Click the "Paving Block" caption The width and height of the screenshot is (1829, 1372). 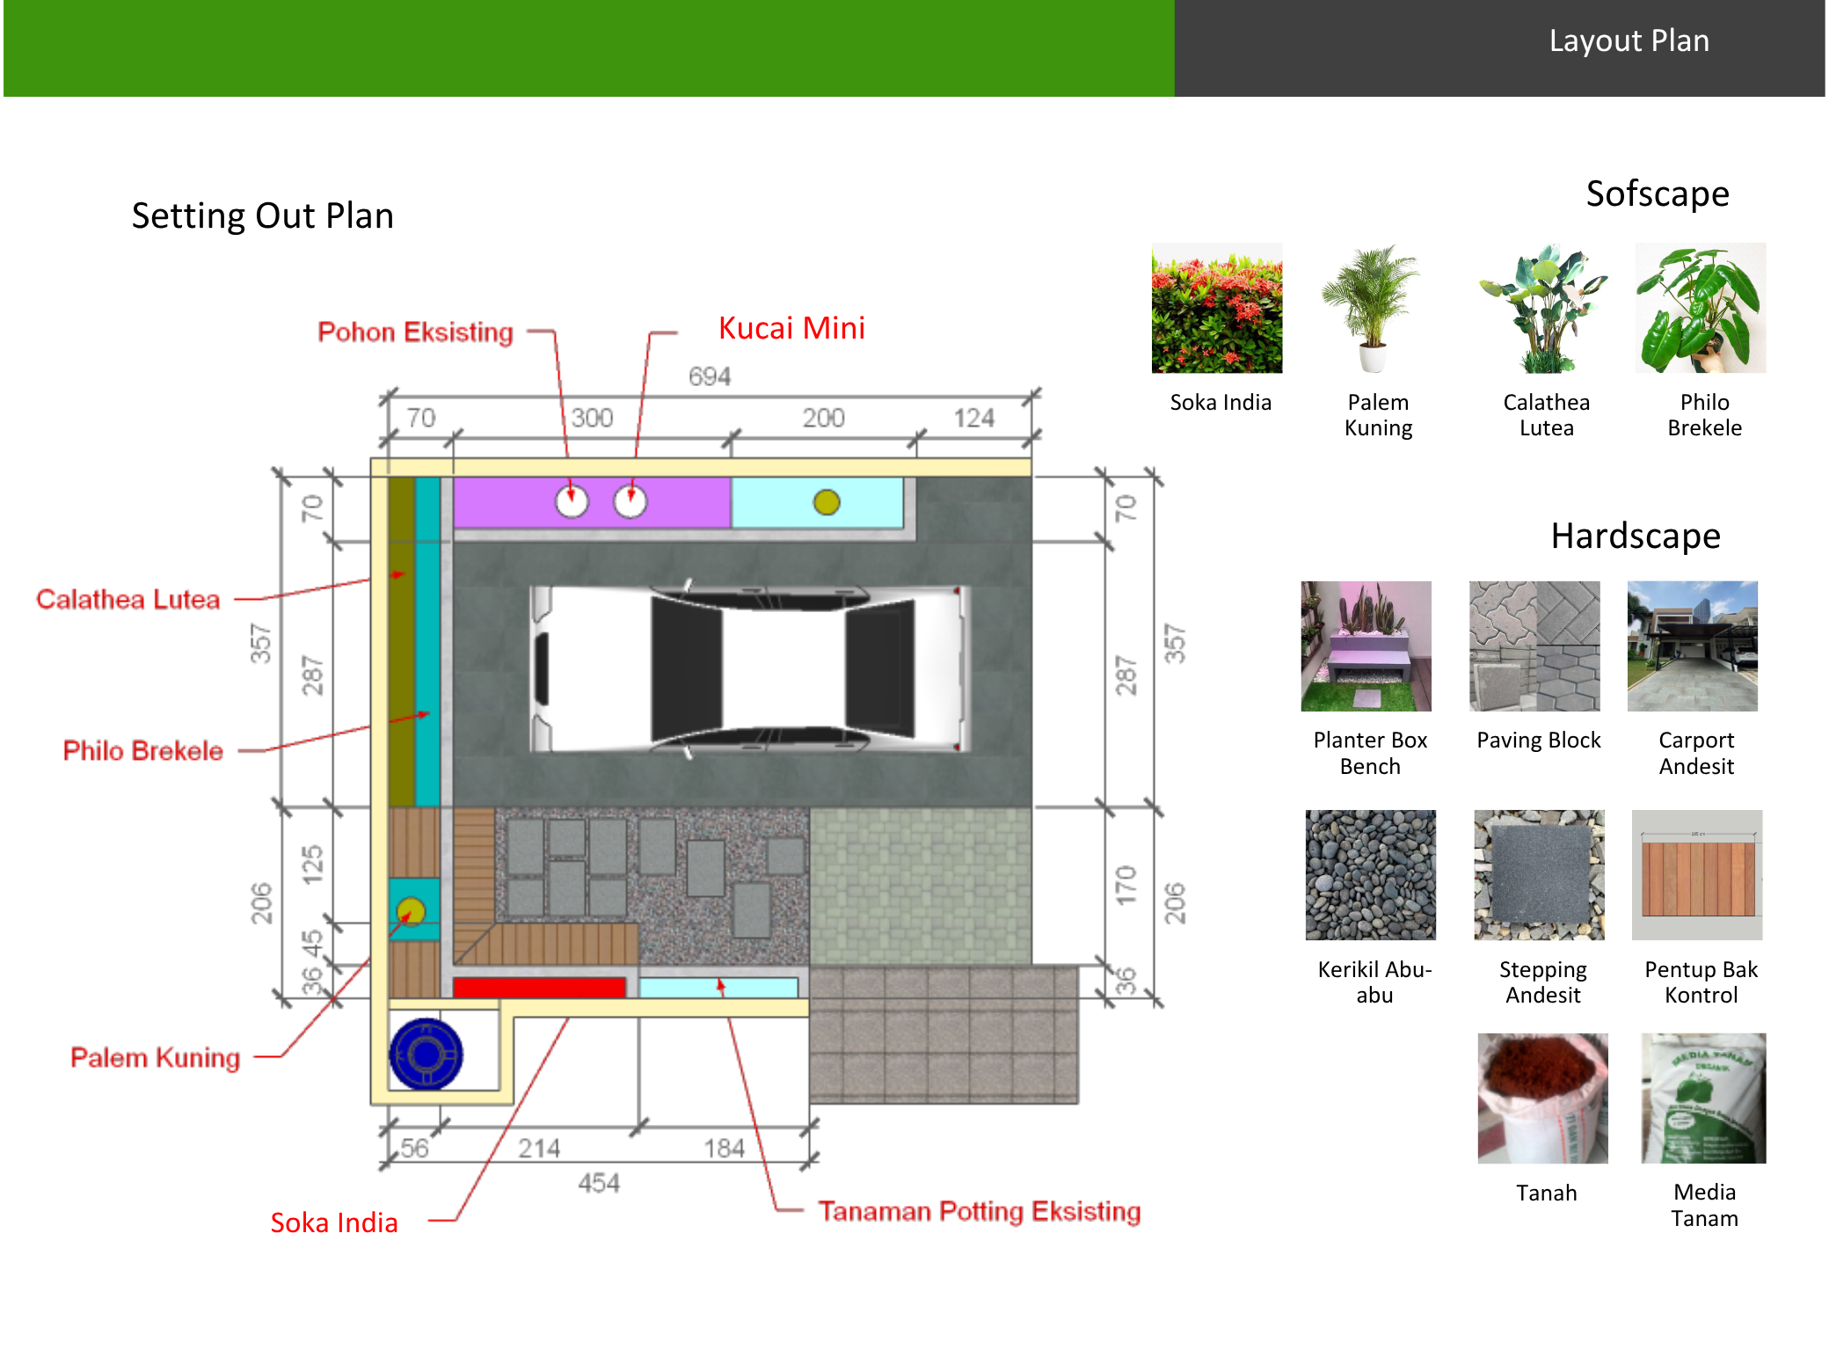click(1539, 741)
